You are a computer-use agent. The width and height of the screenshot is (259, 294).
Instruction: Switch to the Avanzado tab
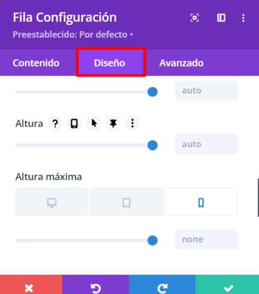pyautogui.click(x=181, y=63)
